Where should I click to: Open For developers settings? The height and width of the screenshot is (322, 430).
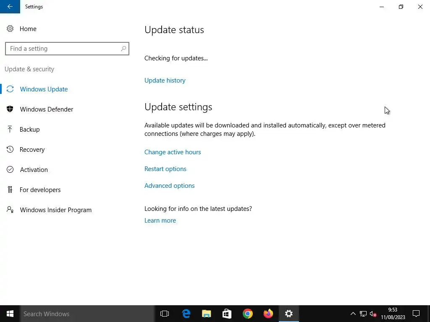[40, 190]
